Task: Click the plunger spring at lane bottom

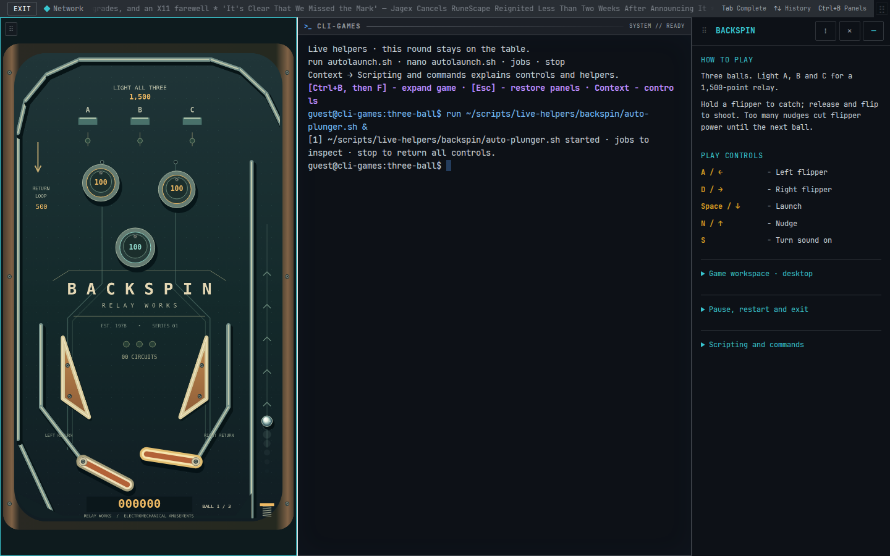Action: [267, 510]
